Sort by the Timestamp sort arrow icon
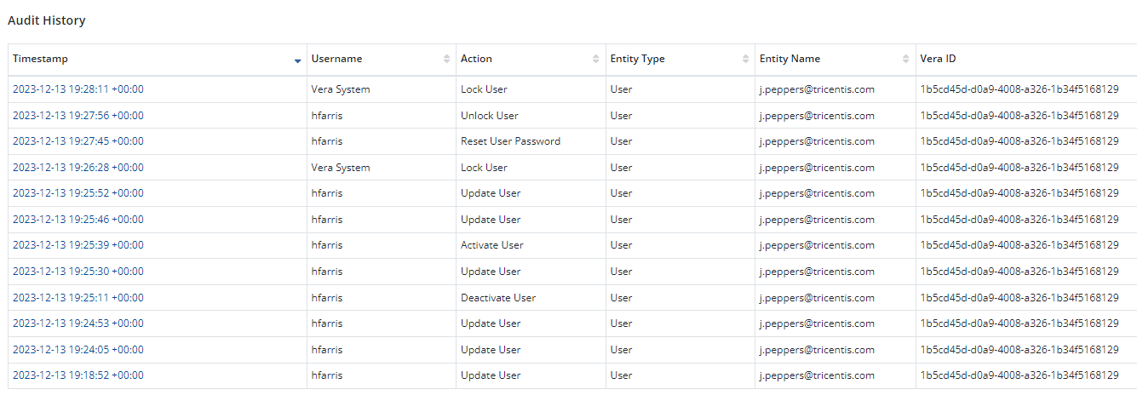The width and height of the screenshot is (1137, 395). click(x=297, y=60)
